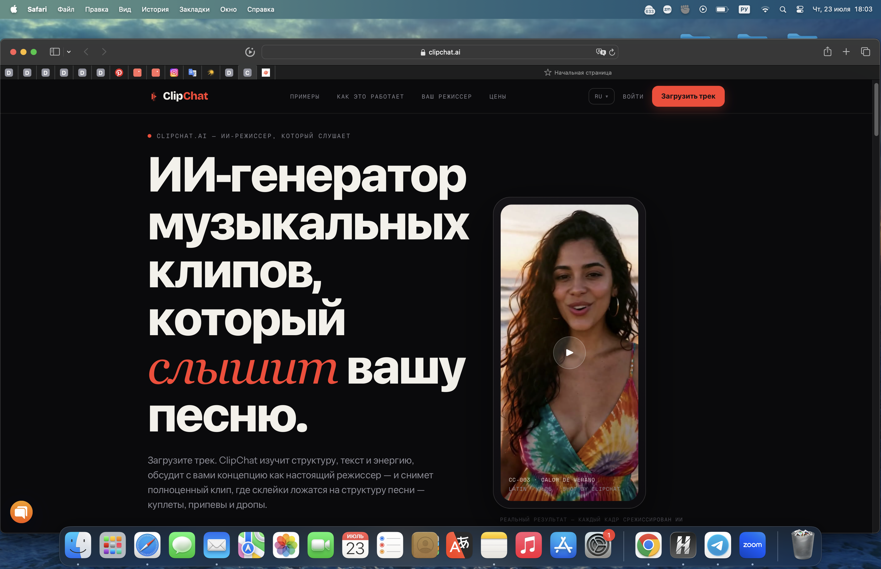
Task: Open the ВАШ РЕЖИССЕР nav link
Action: (447, 97)
